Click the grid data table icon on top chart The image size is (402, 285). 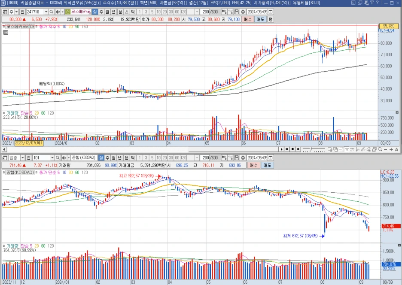pos(6,32)
